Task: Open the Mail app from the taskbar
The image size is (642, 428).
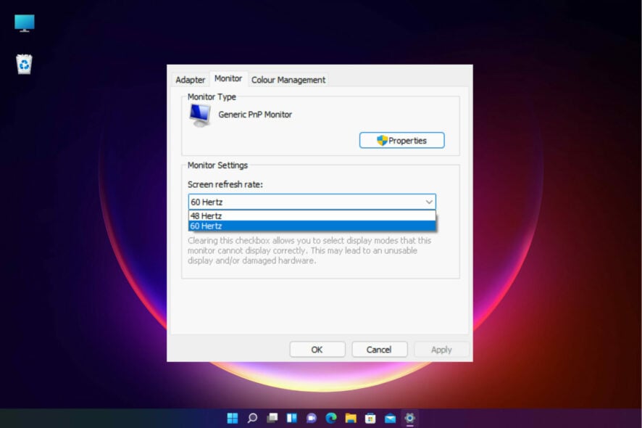Action: pyautogui.click(x=390, y=418)
